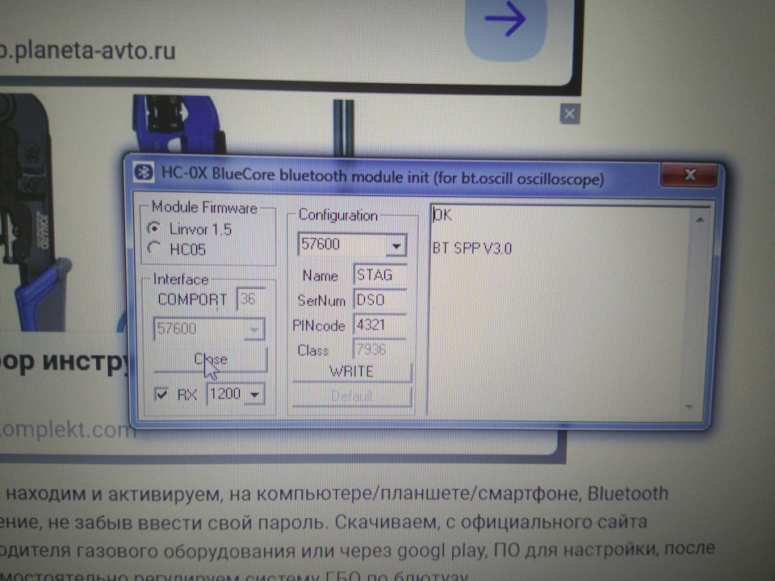
Task: Open the Configuration 57600 baud dropdown
Action: click(396, 245)
